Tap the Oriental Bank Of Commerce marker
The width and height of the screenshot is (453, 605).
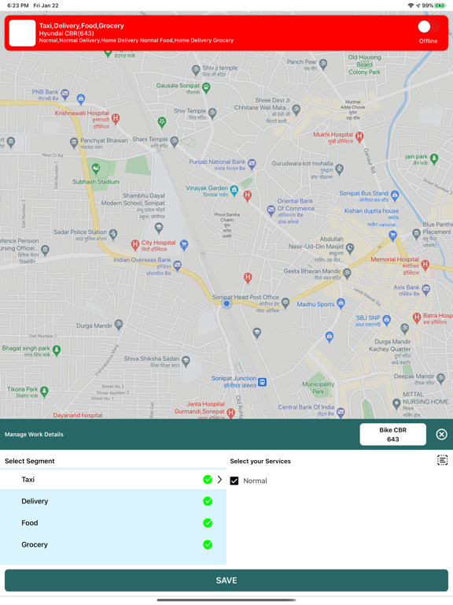(x=271, y=210)
